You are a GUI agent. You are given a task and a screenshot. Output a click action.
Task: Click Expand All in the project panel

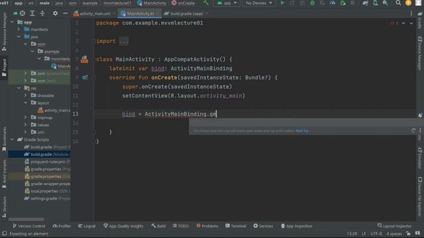(32, 13)
